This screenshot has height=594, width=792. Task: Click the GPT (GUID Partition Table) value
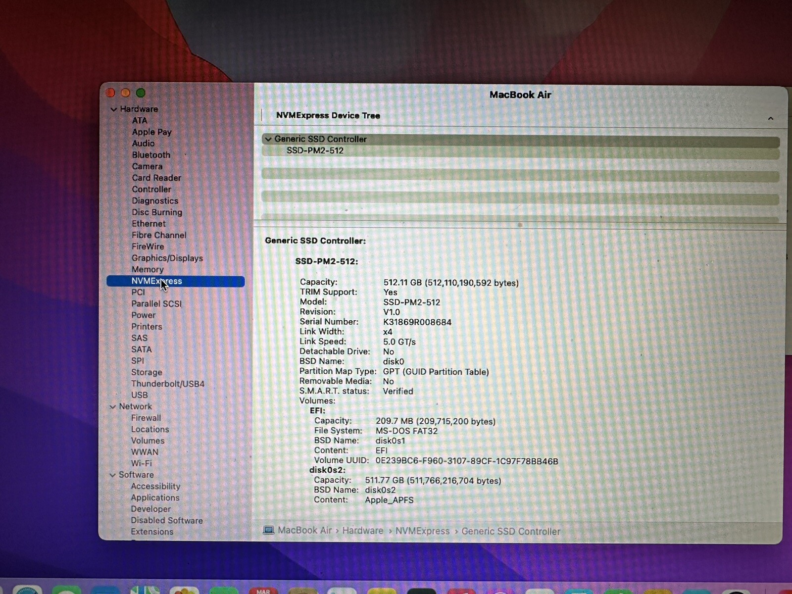click(436, 372)
